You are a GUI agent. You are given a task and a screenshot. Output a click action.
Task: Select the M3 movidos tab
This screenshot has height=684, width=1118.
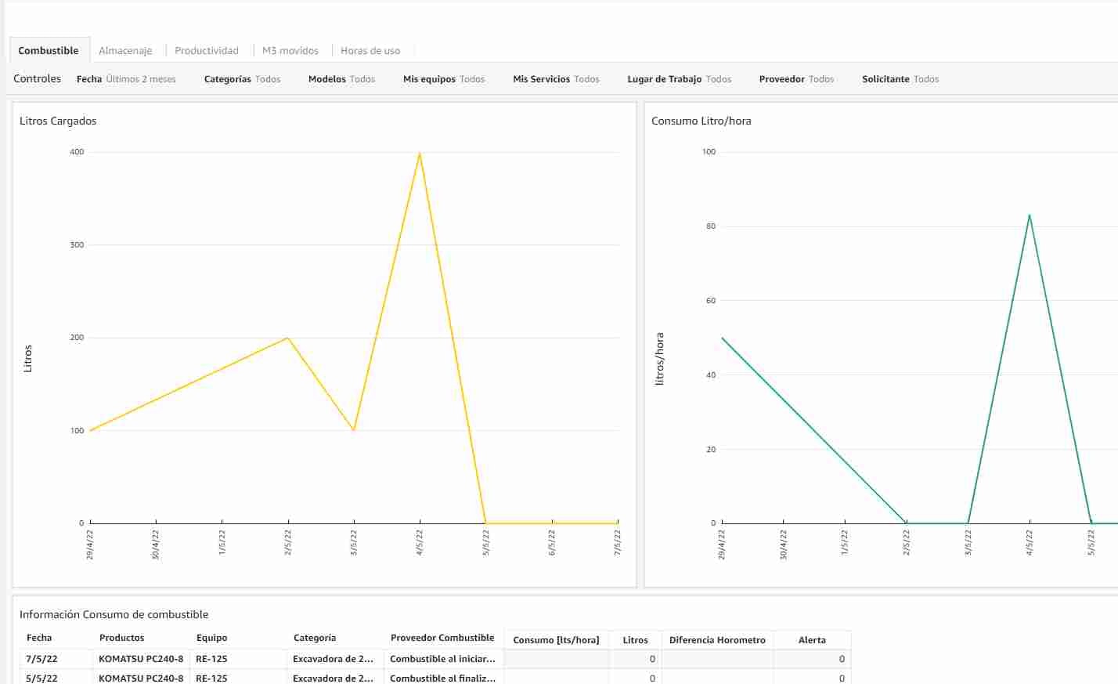(x=290, y=51)
